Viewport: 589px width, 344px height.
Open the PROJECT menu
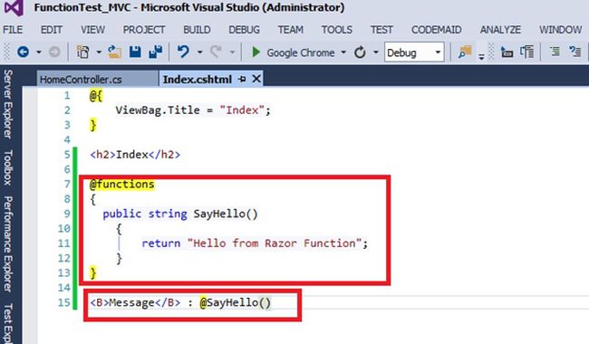tap(144, 30)
